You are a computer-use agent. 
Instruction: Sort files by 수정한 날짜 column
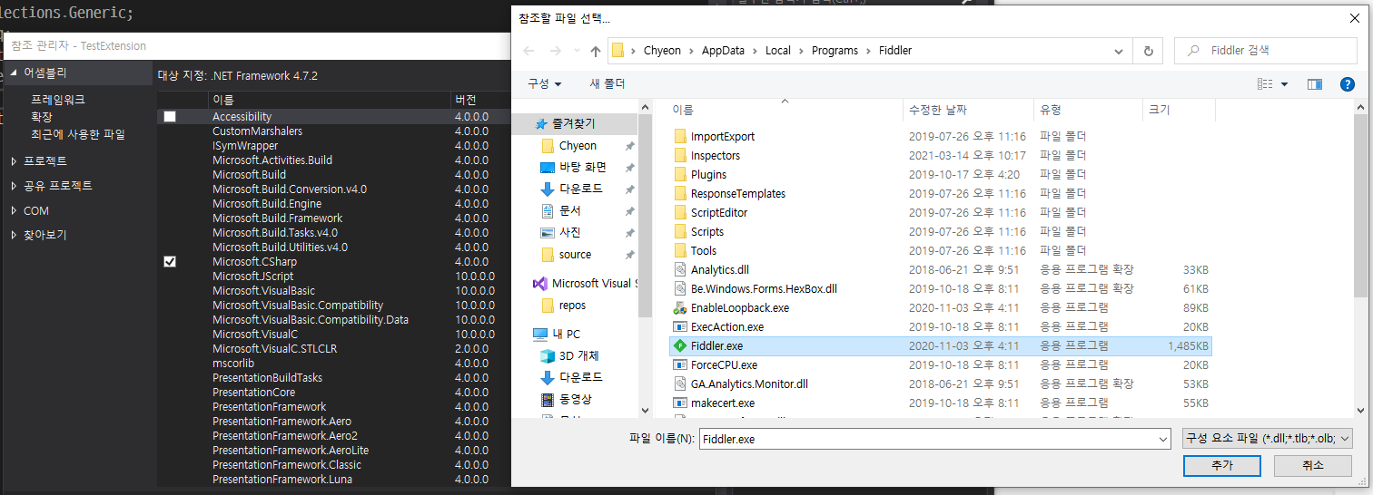[968, 110]
